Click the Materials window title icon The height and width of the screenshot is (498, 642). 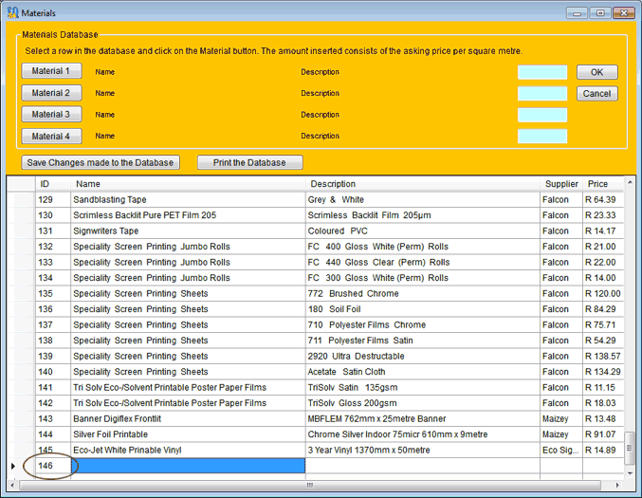pos(11,12)
